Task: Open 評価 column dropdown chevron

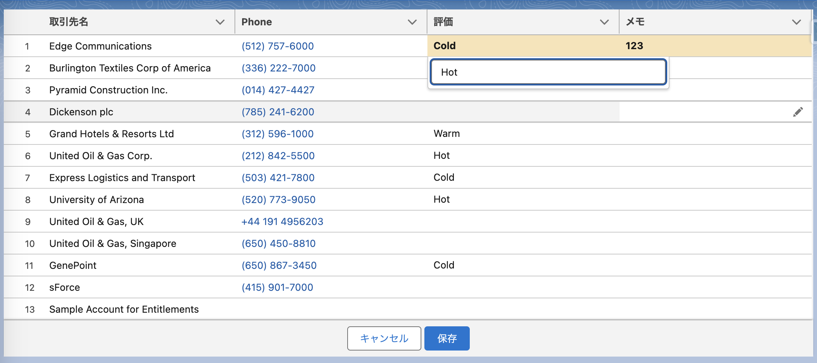Action: coord(604,22)
